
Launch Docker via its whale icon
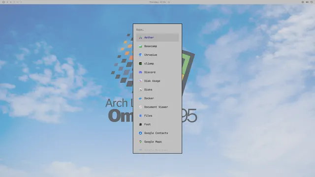point(140,98)
